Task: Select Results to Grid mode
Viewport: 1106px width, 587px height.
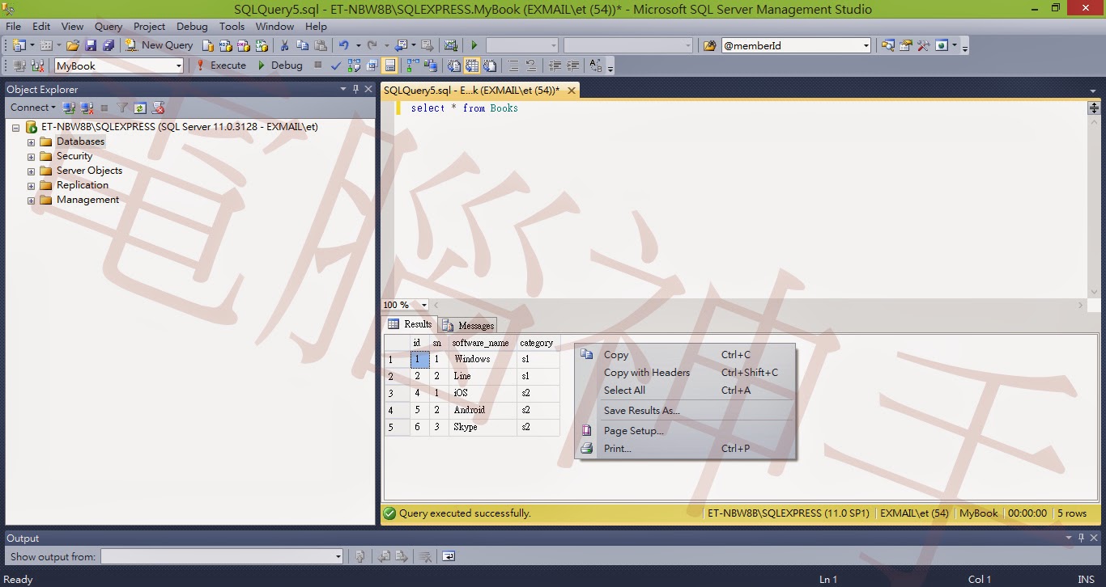Action: point(471,65)
